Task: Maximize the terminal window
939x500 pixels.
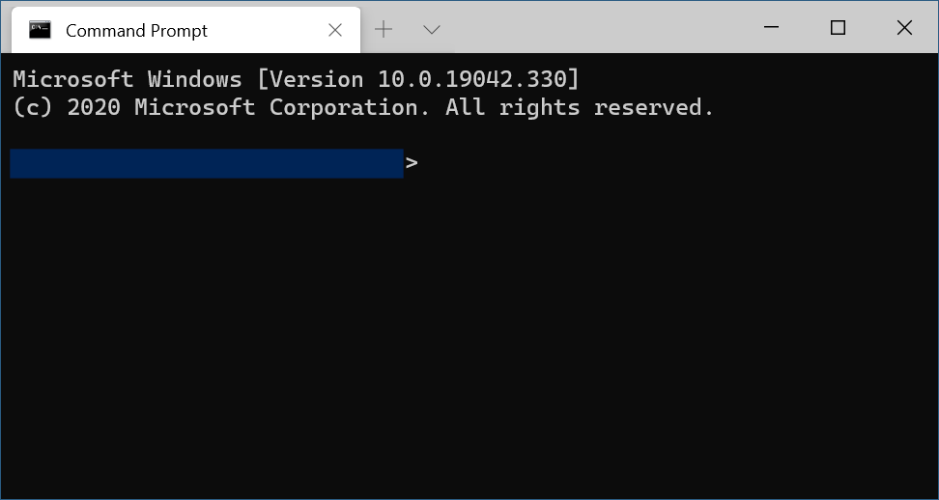Action: 838,28
